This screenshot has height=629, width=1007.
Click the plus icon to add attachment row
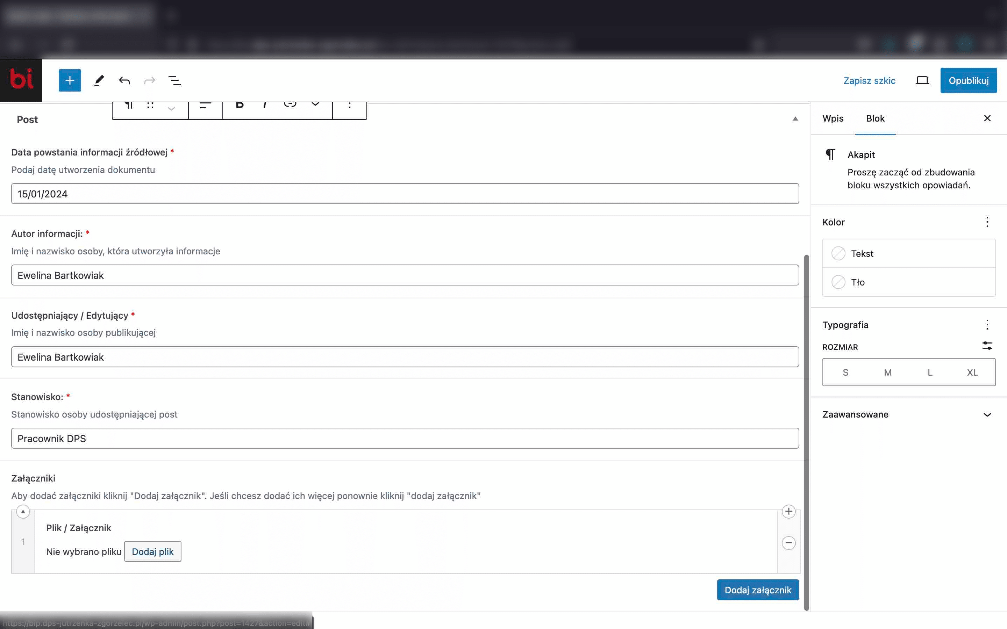point(788,511)
